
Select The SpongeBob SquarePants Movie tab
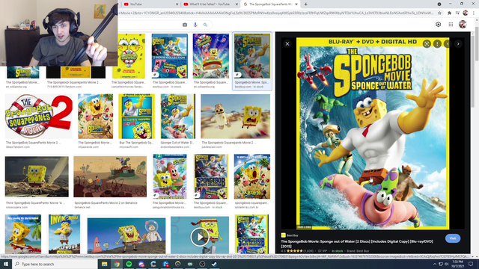[270, 4]
